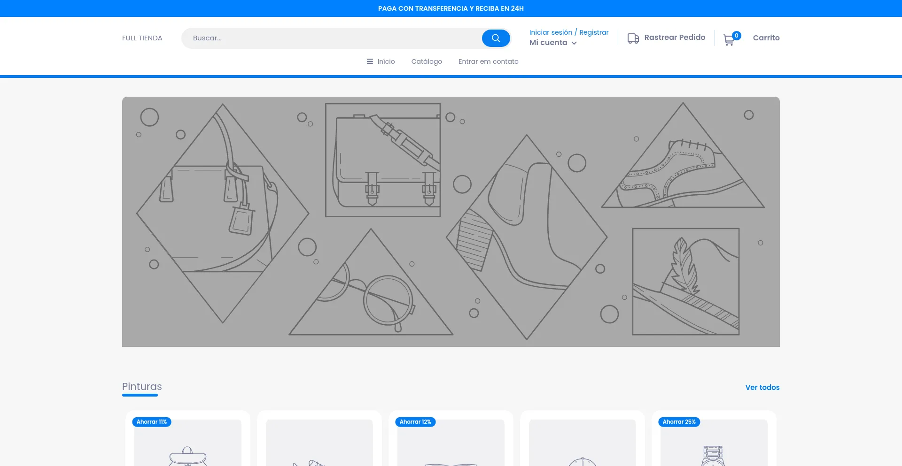Click the FULL TIENDA store logo text
This screenshot has height=466, width=902.
pyautogui.click(x=142, y=38)
